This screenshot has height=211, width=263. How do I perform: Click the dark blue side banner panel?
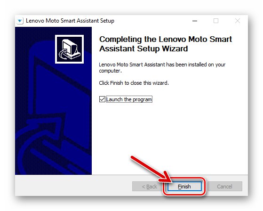pos(53,101)
